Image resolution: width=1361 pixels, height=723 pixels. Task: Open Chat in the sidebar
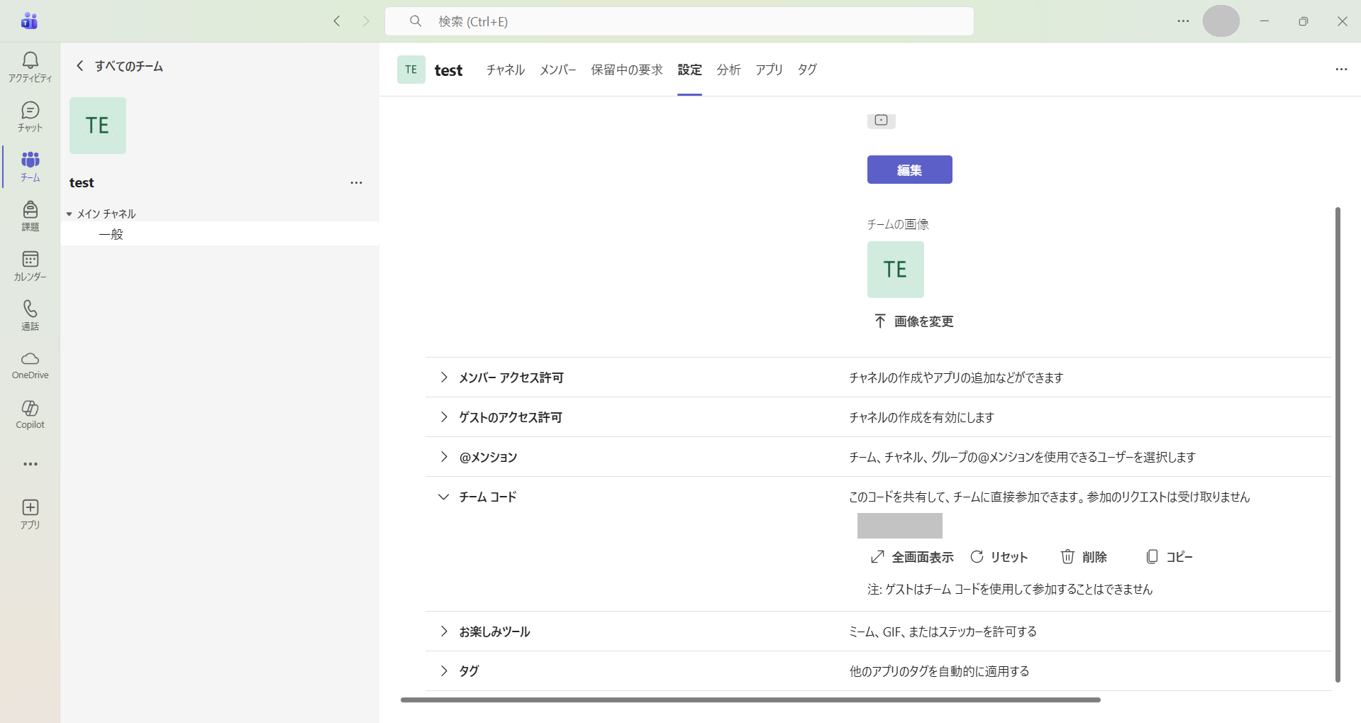[x=30, y=111]
